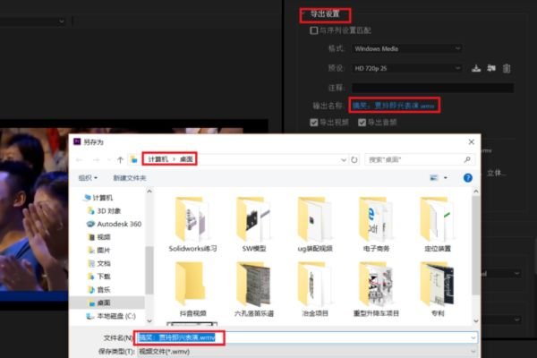
Task: Expand the file name history dropdown
Action: 473,337
